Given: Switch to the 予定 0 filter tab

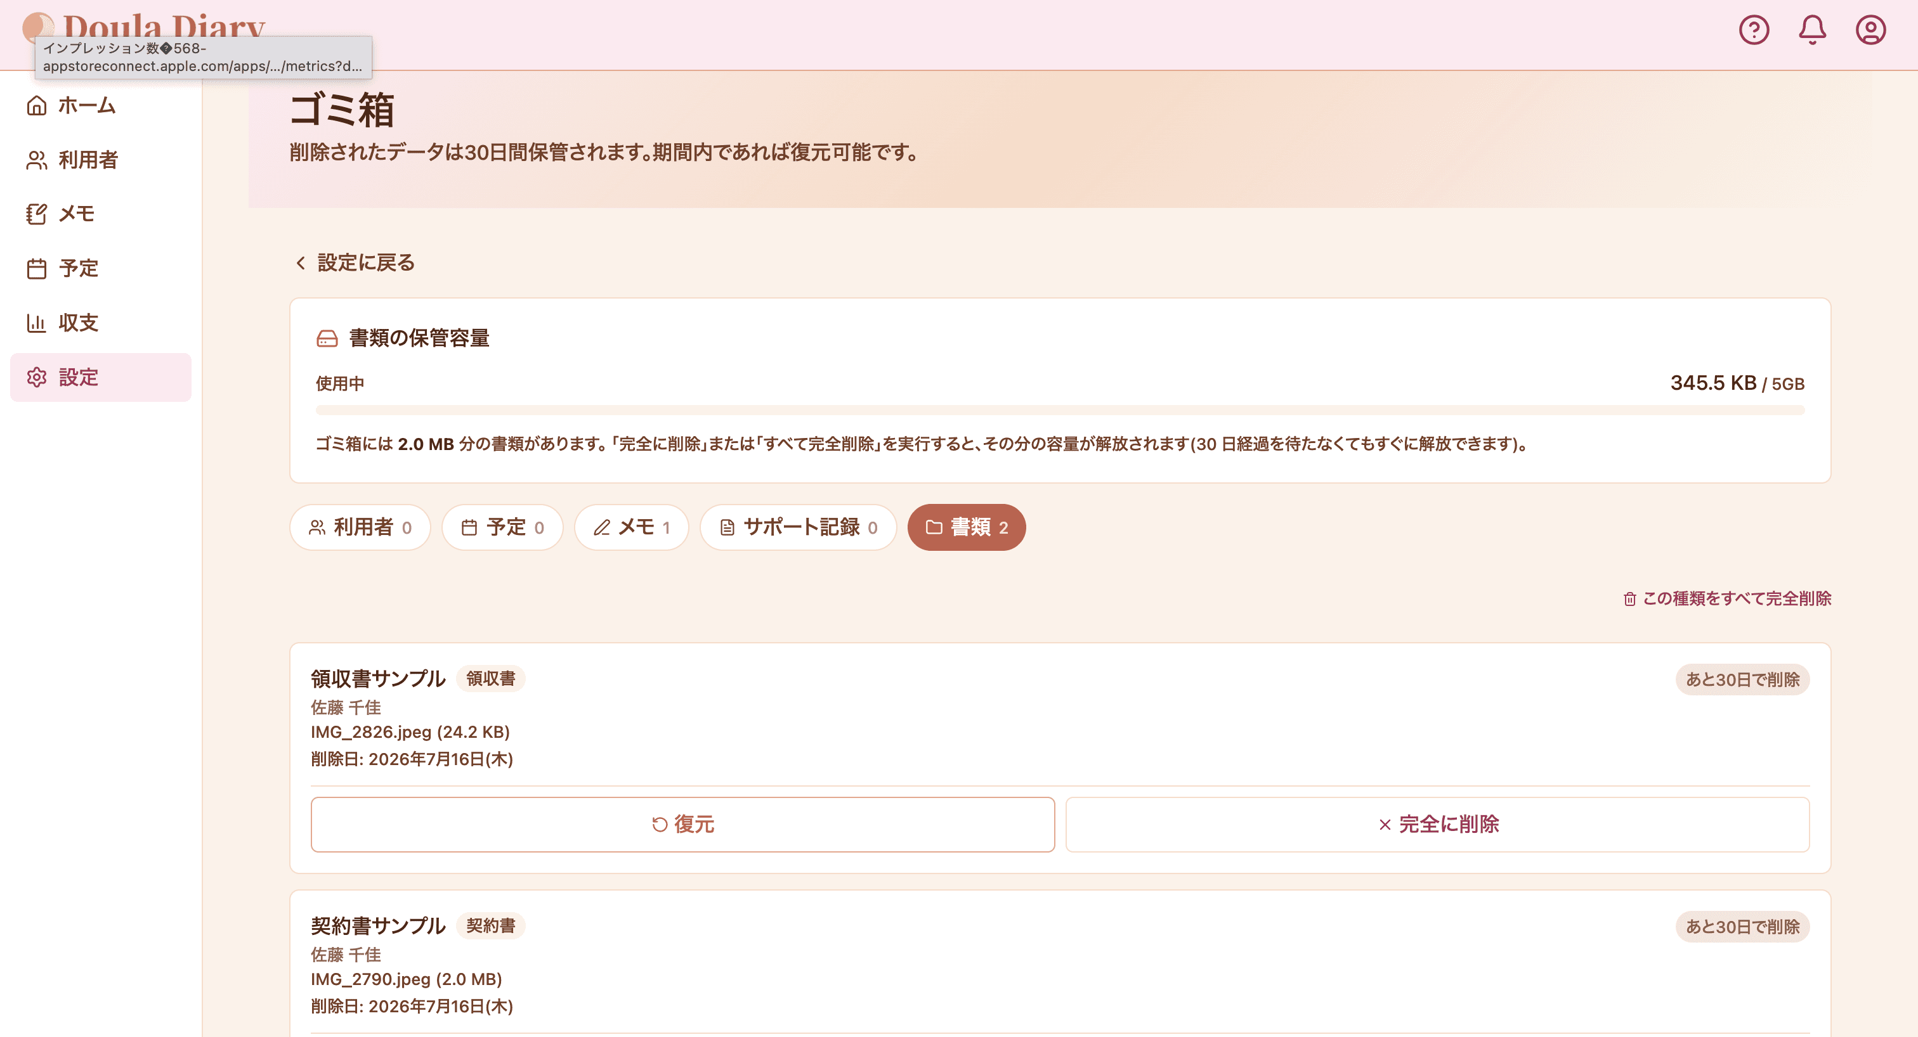Looking at the screenshot, I should coord(502,527).
